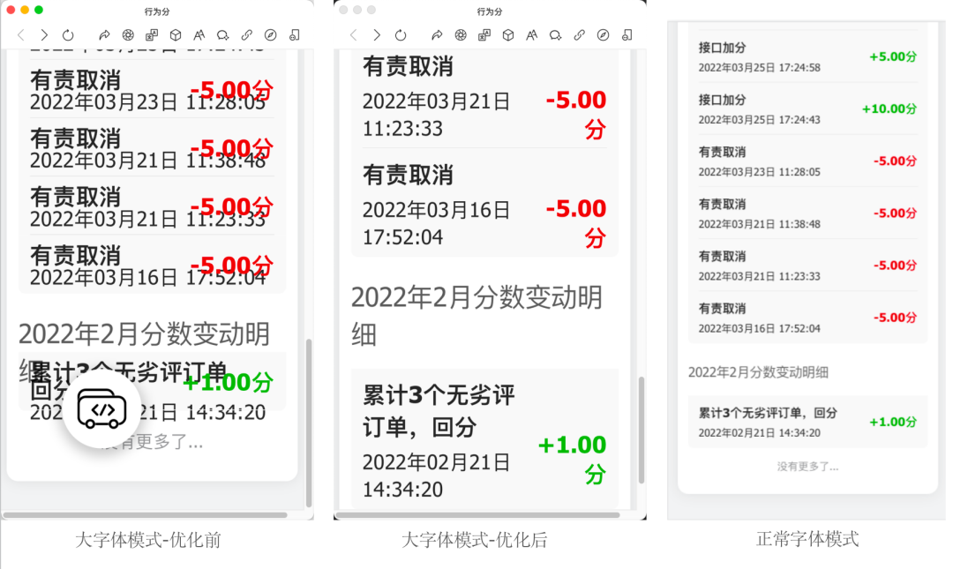953x569 pixels.
Task: Click the device icon in the 优化前 window
Action: [x=294, y=35]
